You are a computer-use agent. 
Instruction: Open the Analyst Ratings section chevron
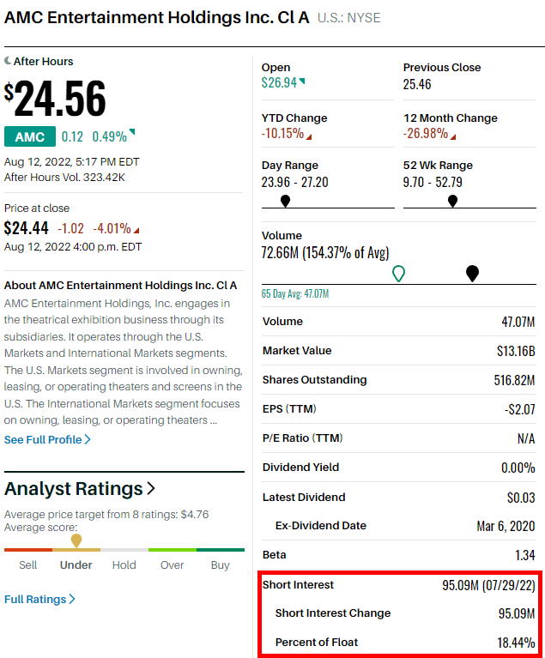151,488
